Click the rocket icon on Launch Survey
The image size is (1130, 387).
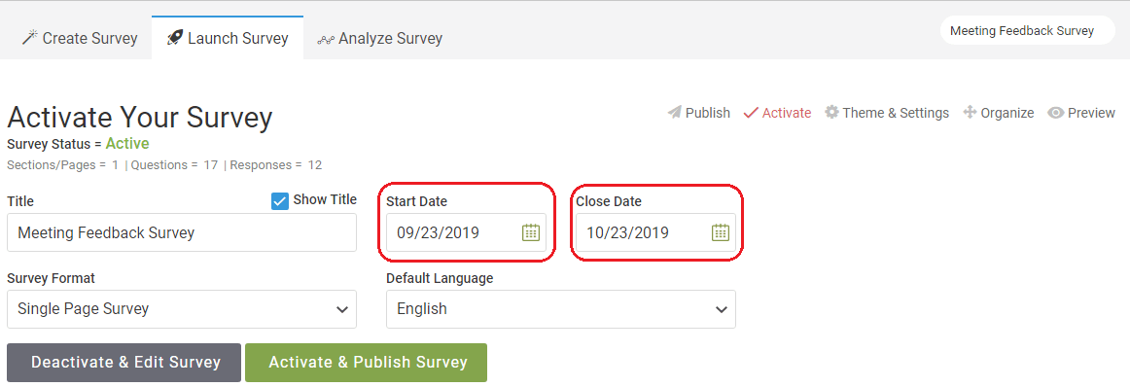(174, 38)
